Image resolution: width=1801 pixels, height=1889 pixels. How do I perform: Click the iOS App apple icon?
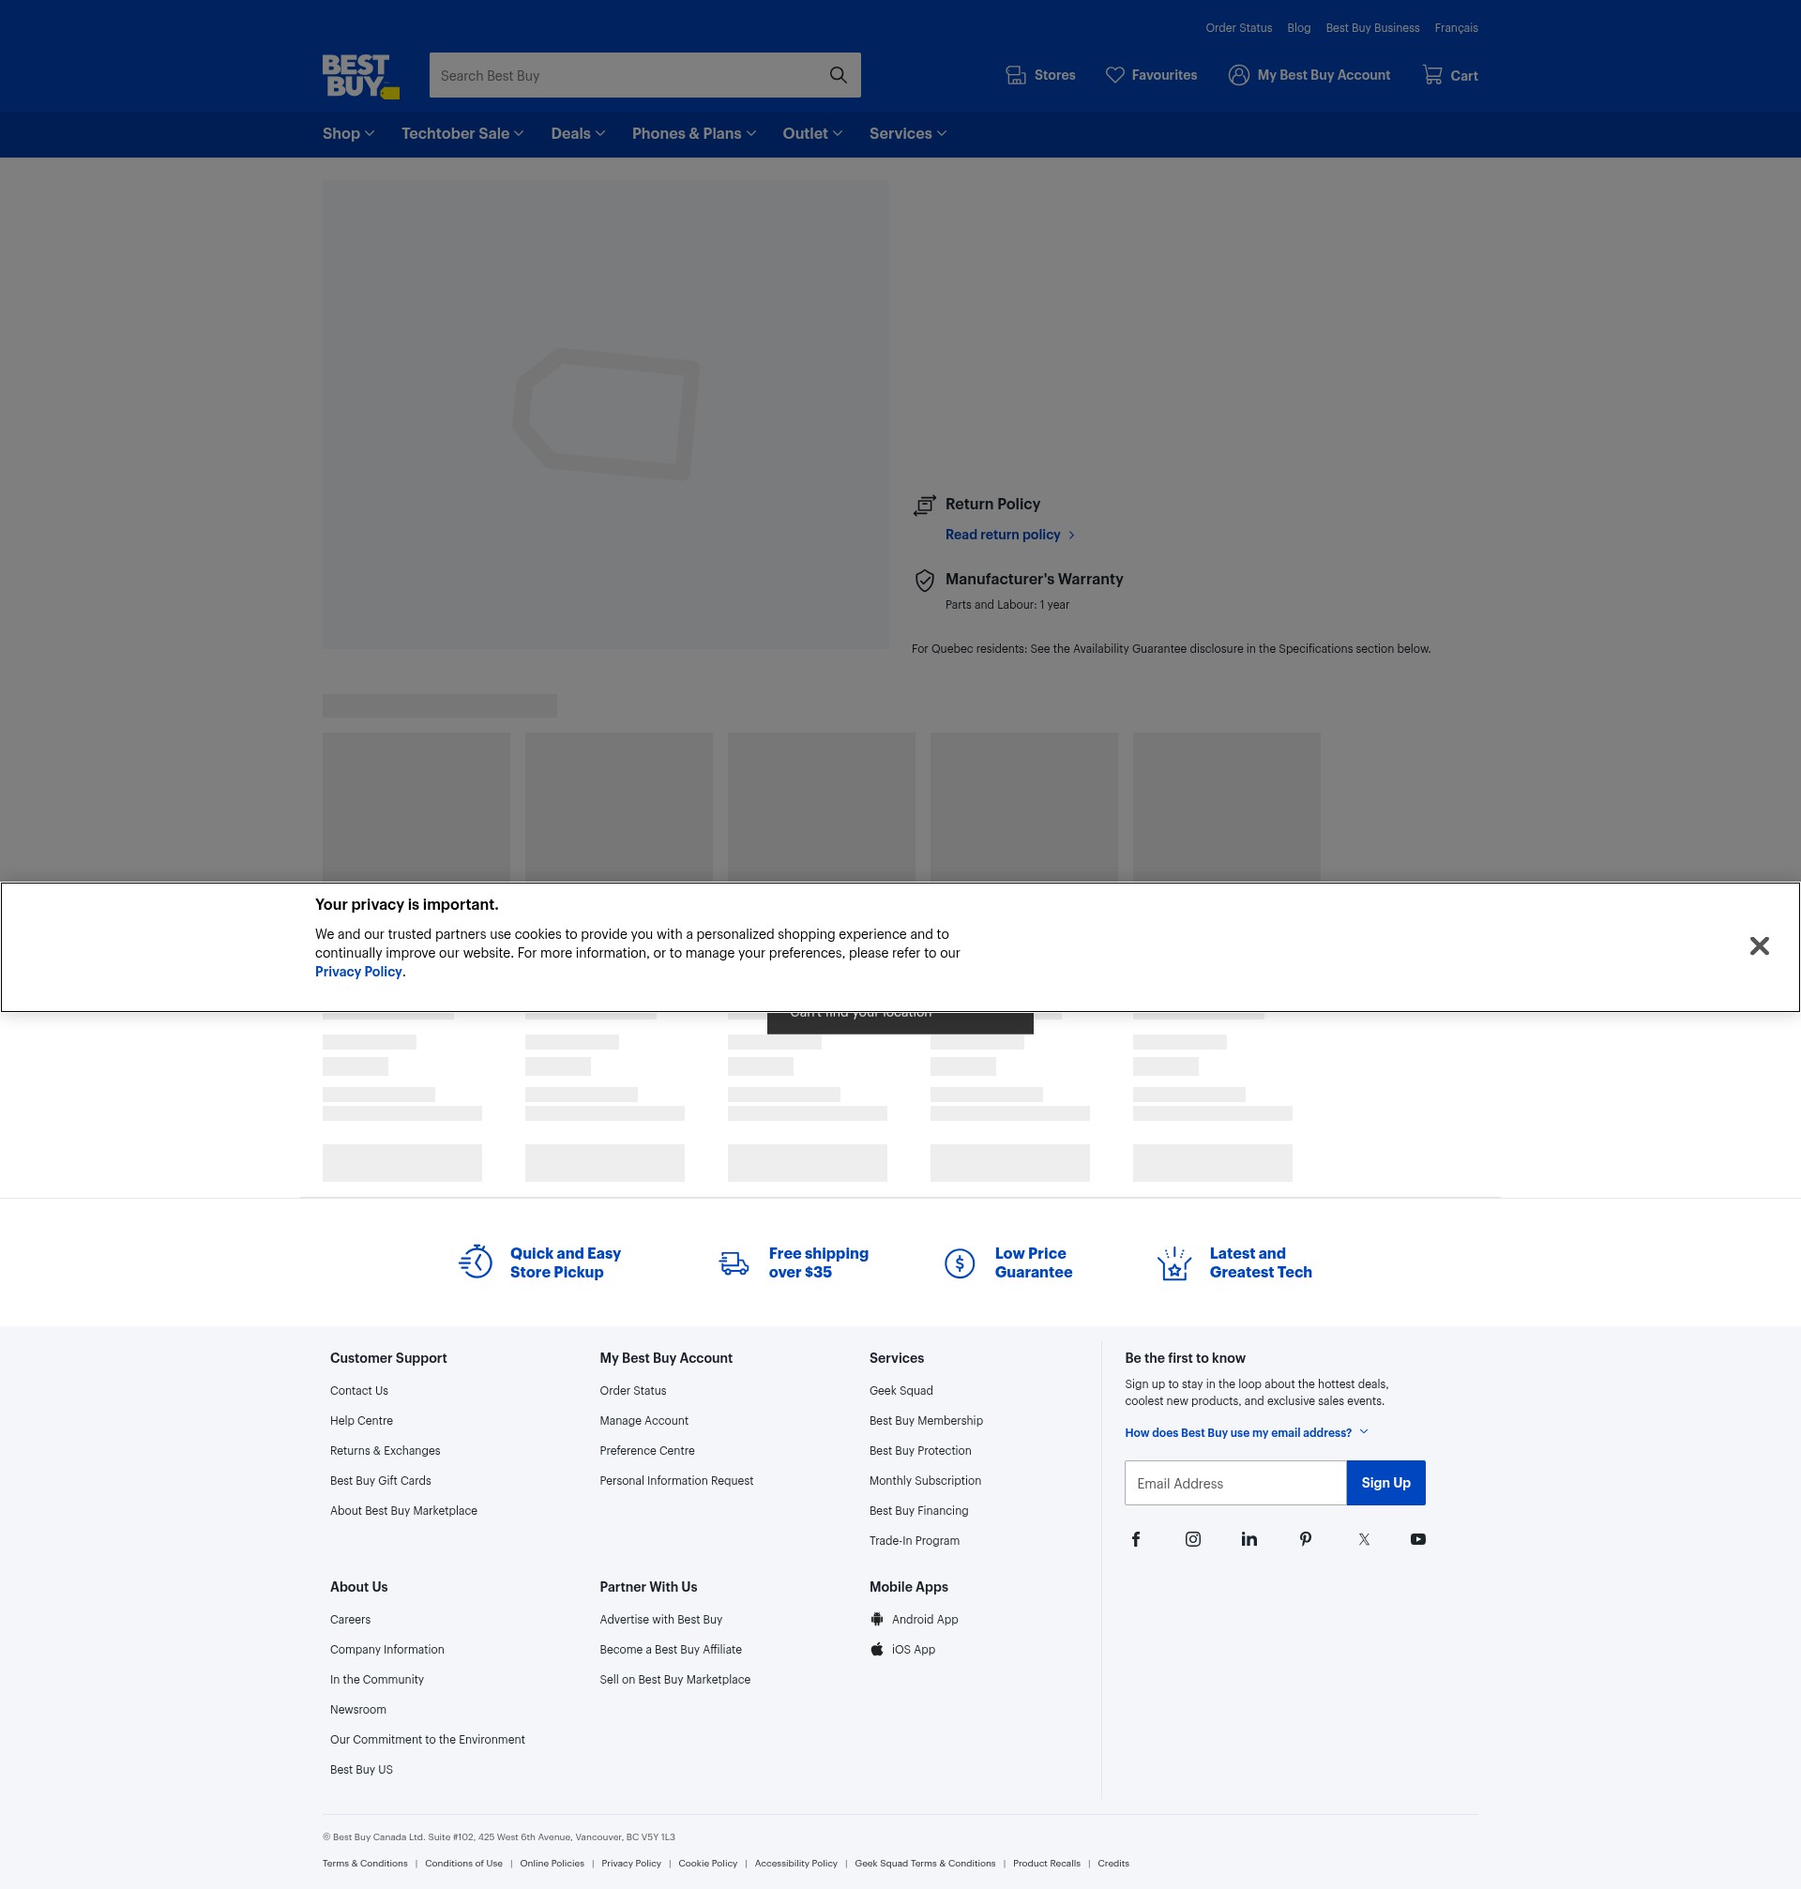[x=876, y=1649]
